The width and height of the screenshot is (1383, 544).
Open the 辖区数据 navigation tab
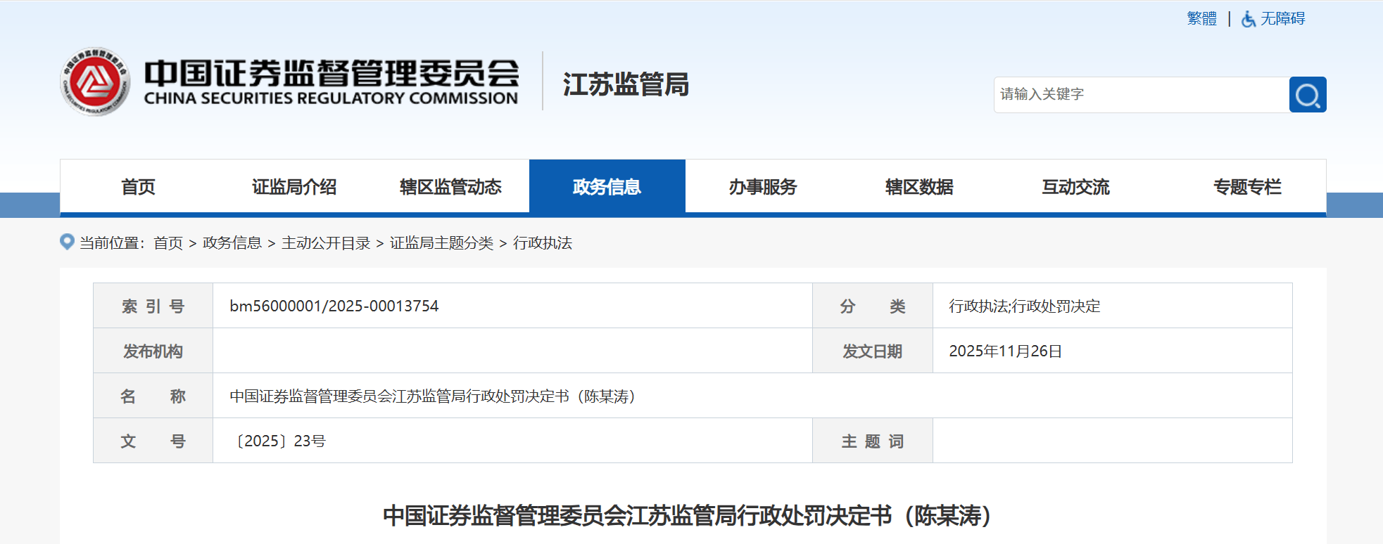(919, 187)
